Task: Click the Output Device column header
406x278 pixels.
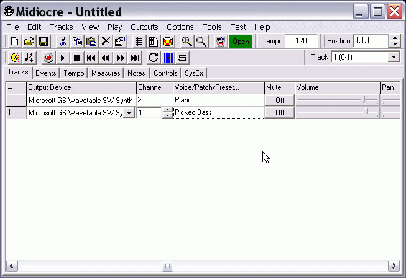Action: [x=81, y=87]
